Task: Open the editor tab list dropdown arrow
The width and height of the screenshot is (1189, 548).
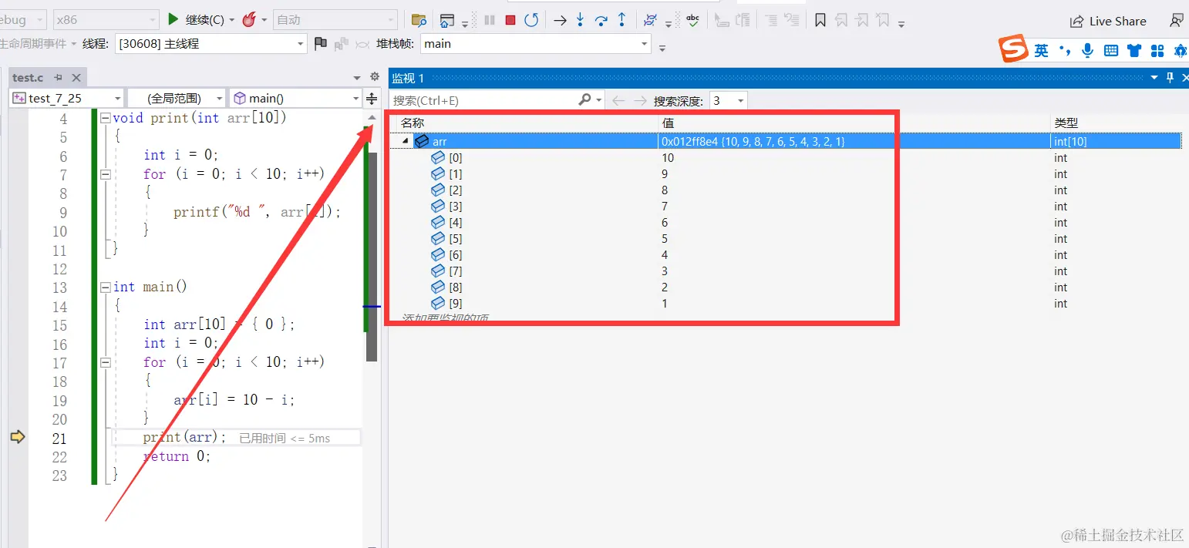Action: (356, 78)
